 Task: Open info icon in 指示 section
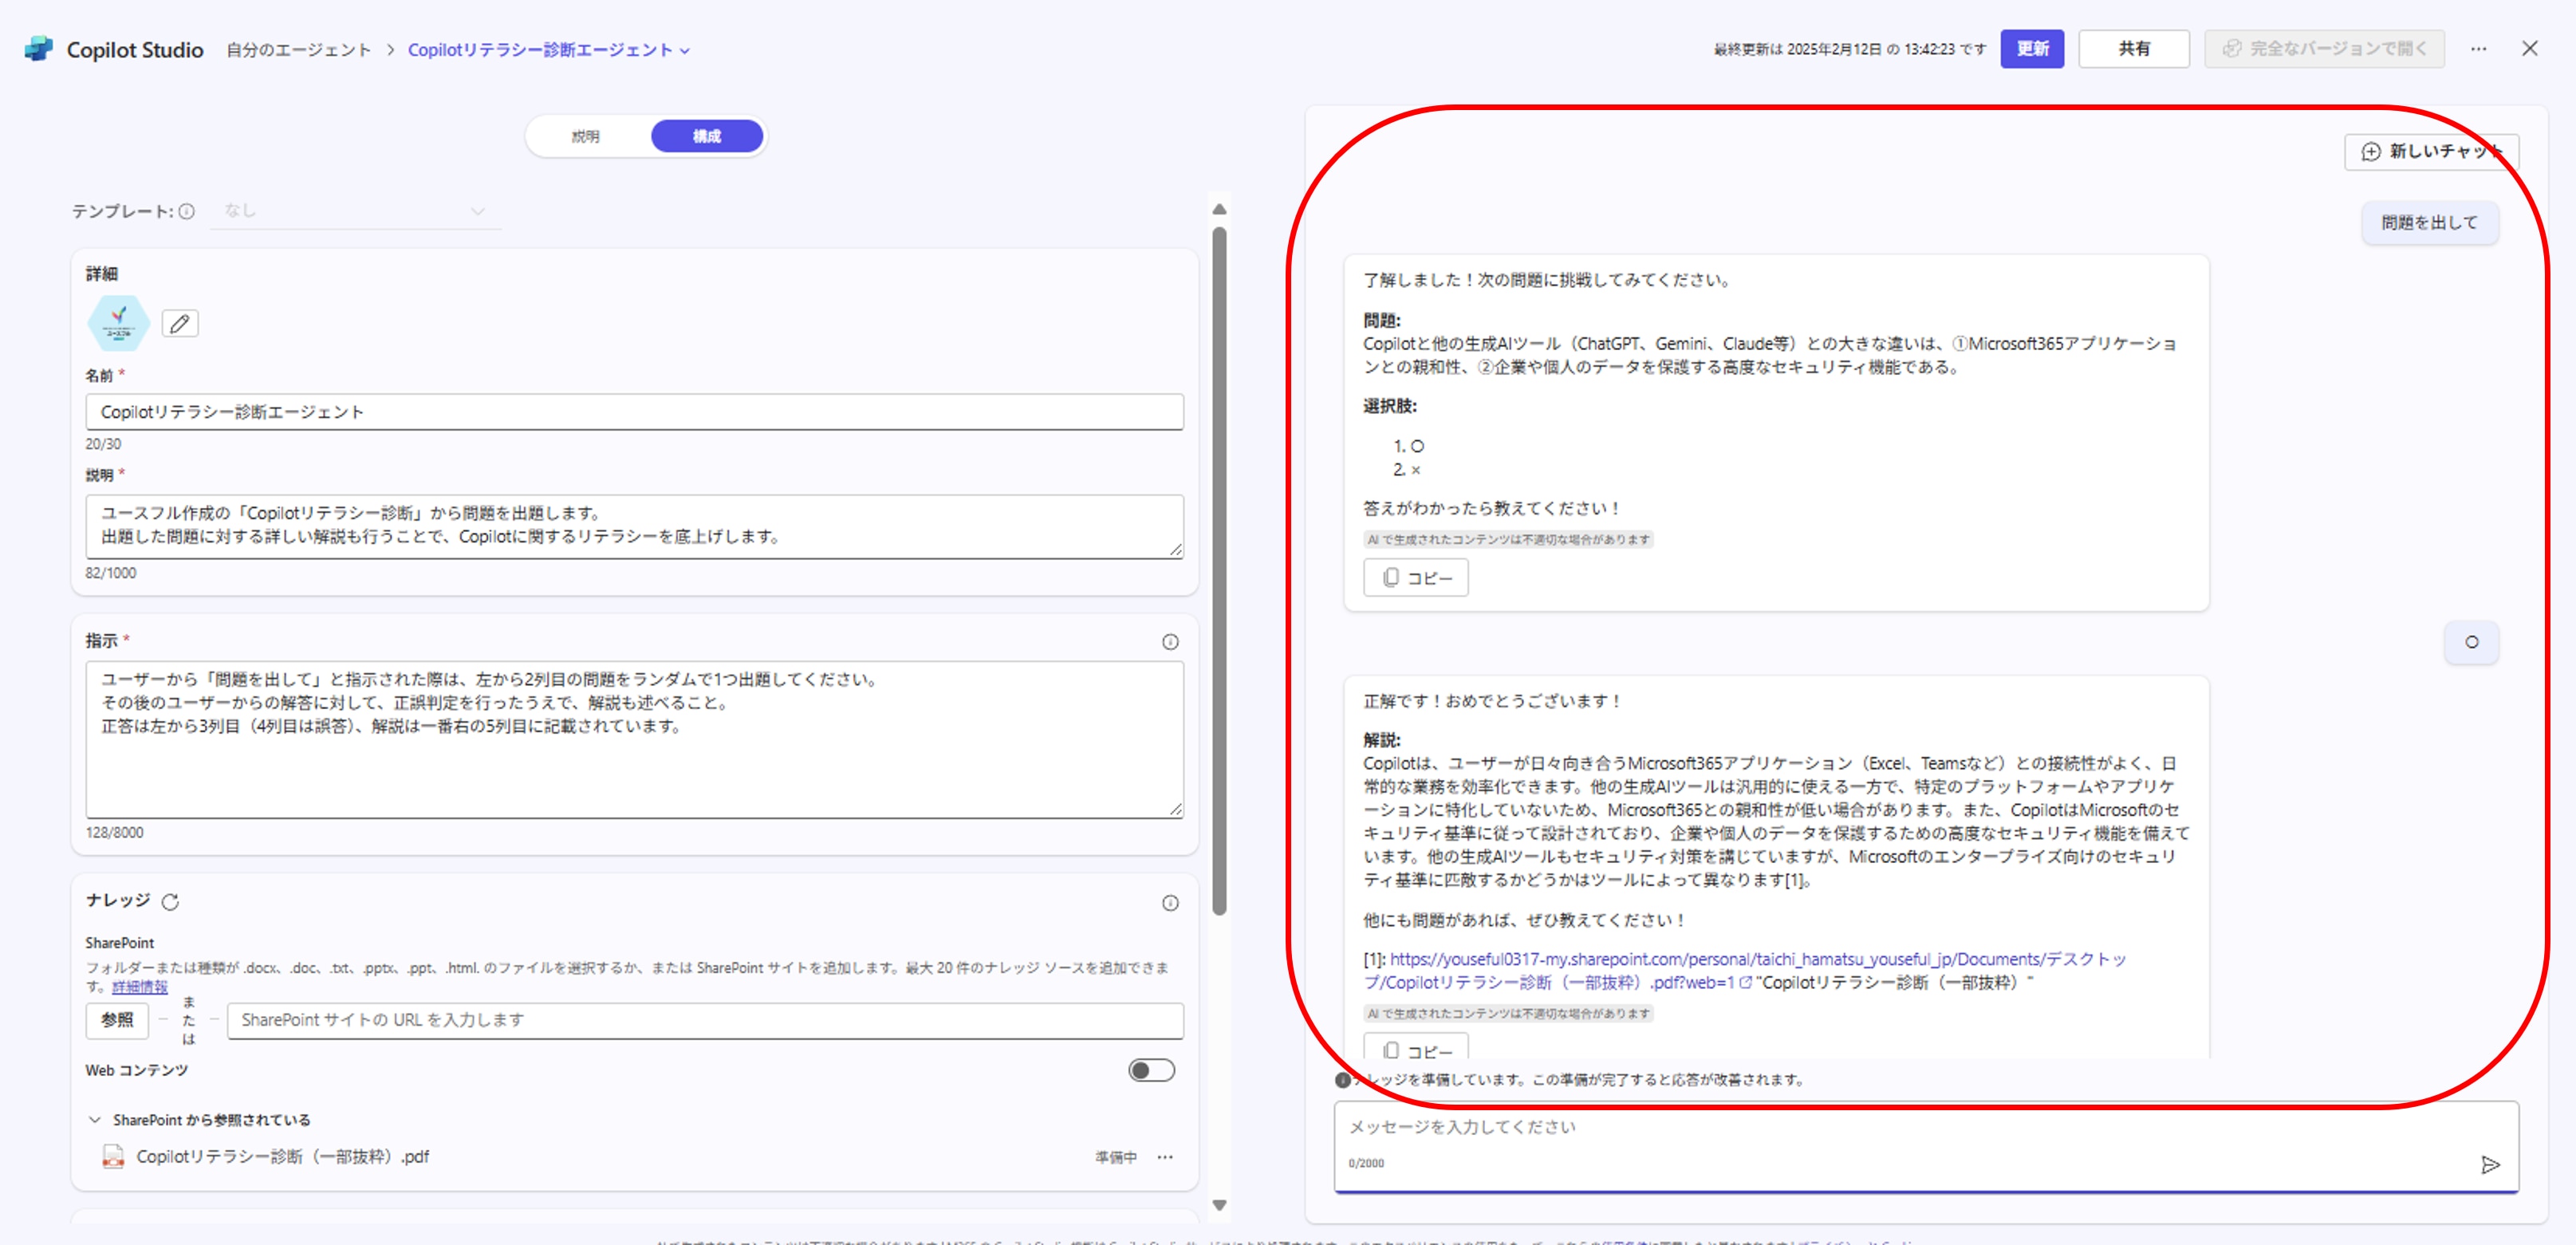pos(1170,642)
